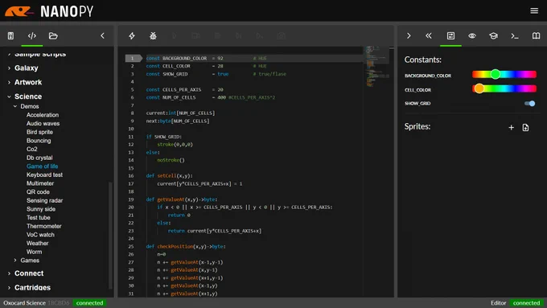Screen dimensions: 547x308
Task: Click the left sidebar vertical scrollbar
Action: 110,236
